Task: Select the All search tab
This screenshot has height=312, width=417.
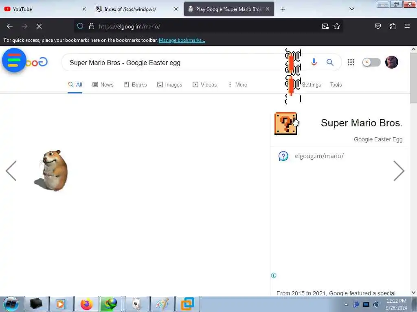Action: click(x=75, y=84)
